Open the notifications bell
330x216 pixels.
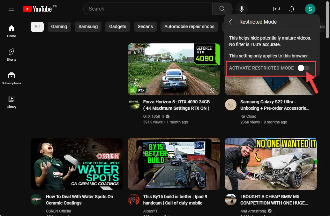291,9
